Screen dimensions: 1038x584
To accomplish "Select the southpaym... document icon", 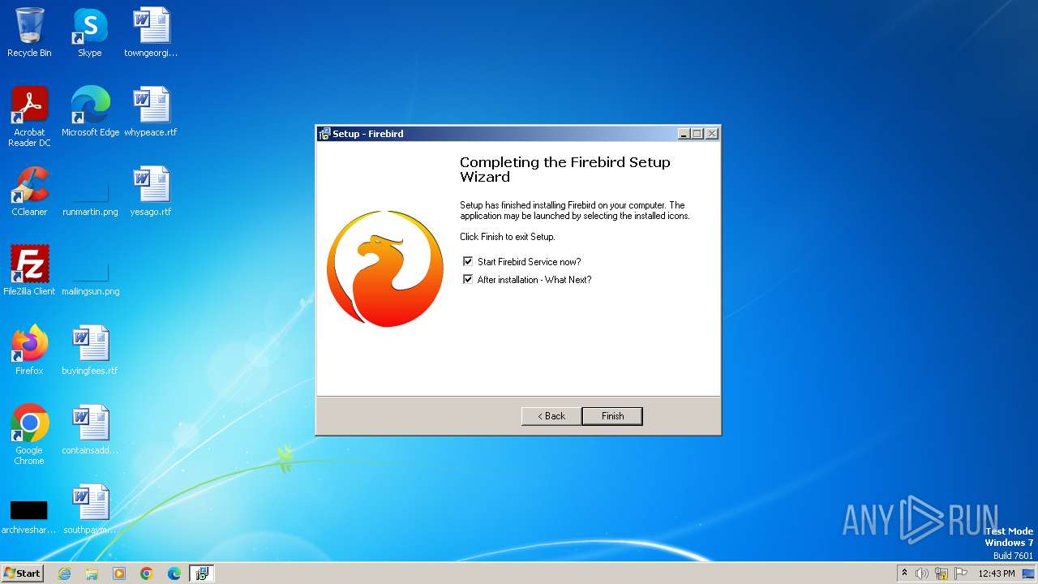I will click(x=90, y=509).
